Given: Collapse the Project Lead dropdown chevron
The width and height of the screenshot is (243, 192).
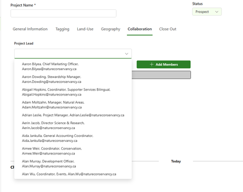Looking at the screenshot, I should pos(126,54).
